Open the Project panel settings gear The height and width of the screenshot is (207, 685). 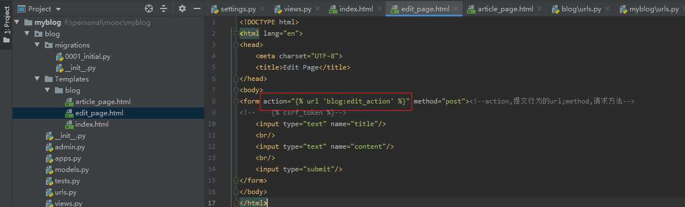[182, 8]
